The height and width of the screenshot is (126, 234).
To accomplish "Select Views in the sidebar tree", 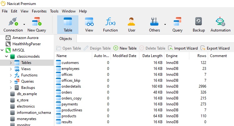I will coord(26,69).
